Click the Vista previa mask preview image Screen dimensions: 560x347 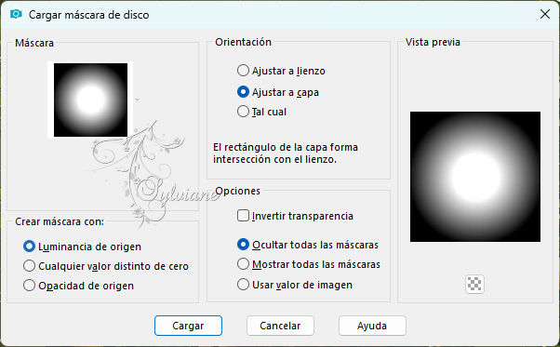[x=475, y=177]
